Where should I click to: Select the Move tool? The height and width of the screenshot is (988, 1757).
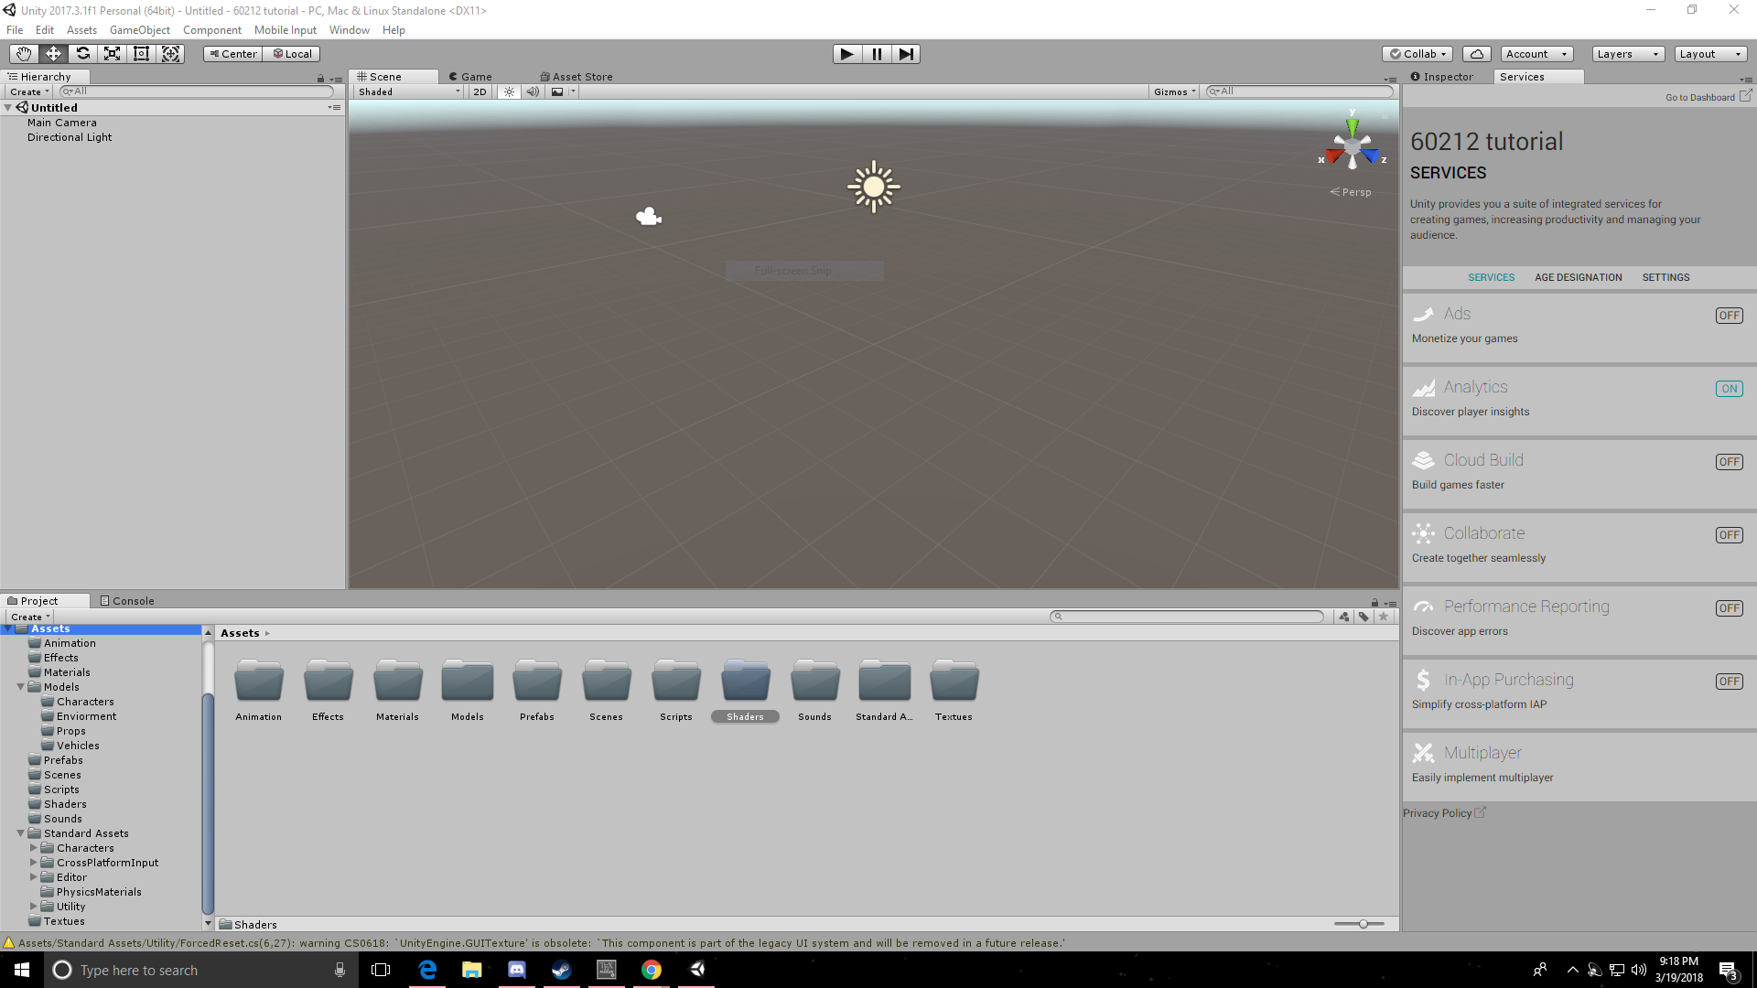[53, 54]
